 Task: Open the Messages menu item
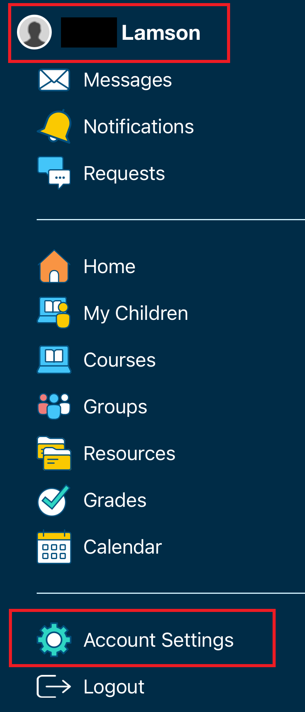(x=127, y=80)
